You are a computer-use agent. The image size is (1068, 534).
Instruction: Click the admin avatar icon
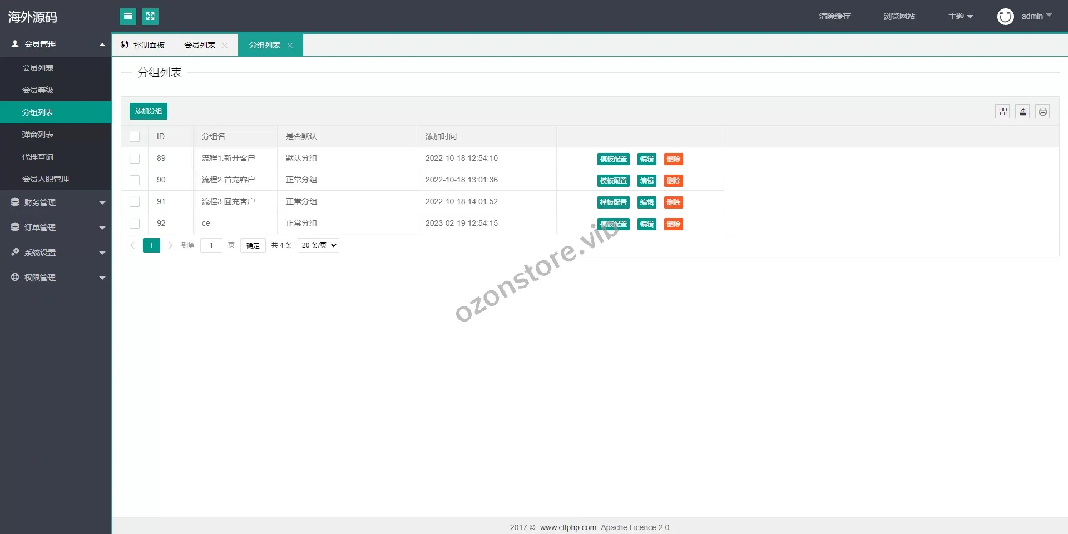[1005, 17]
